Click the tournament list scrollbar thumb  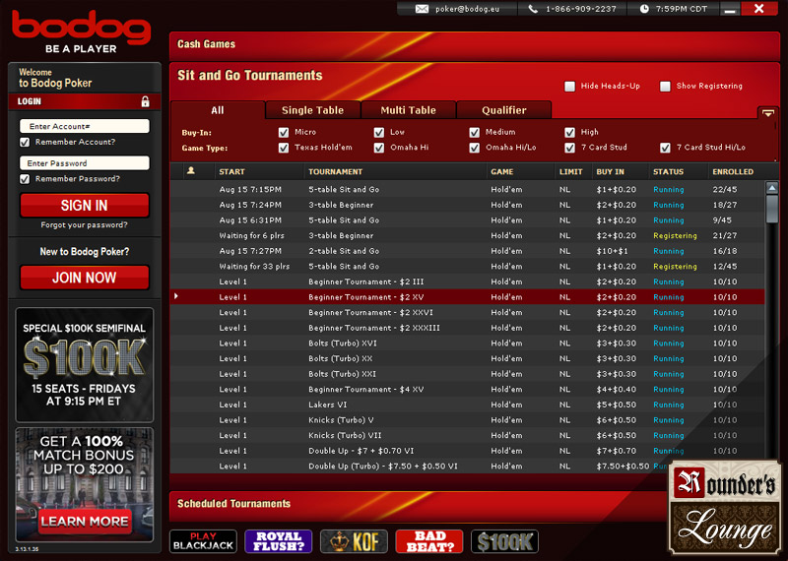coord(772,209)
